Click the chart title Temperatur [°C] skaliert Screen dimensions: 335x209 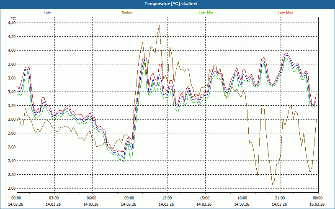coord(167,3)
